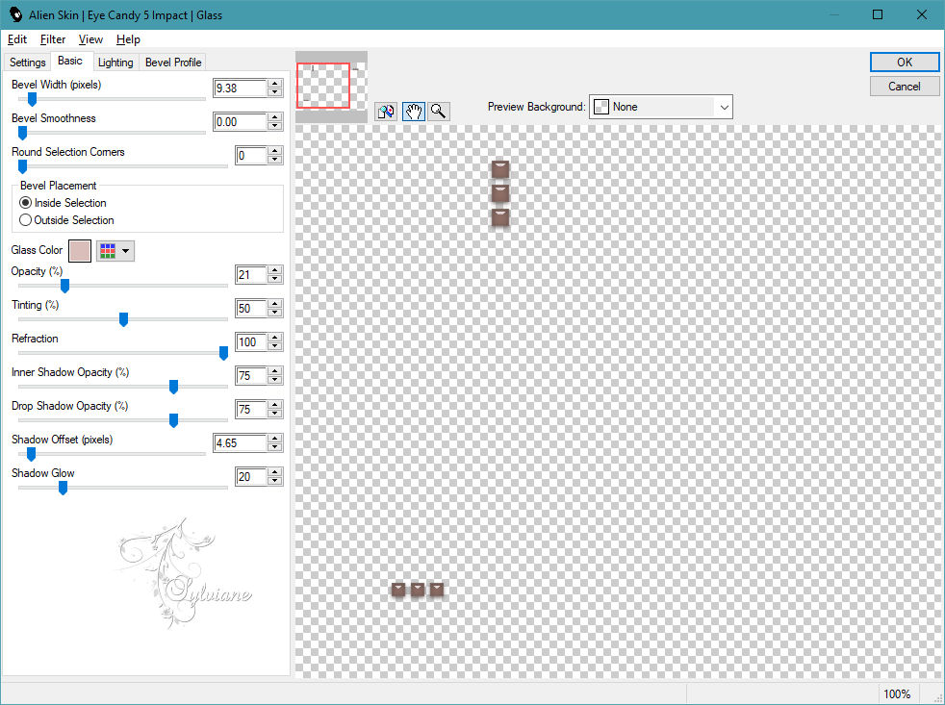Click the Opacity spinner arrows
The height and width of the screenshot is (705, 945).
click(275, 275)
